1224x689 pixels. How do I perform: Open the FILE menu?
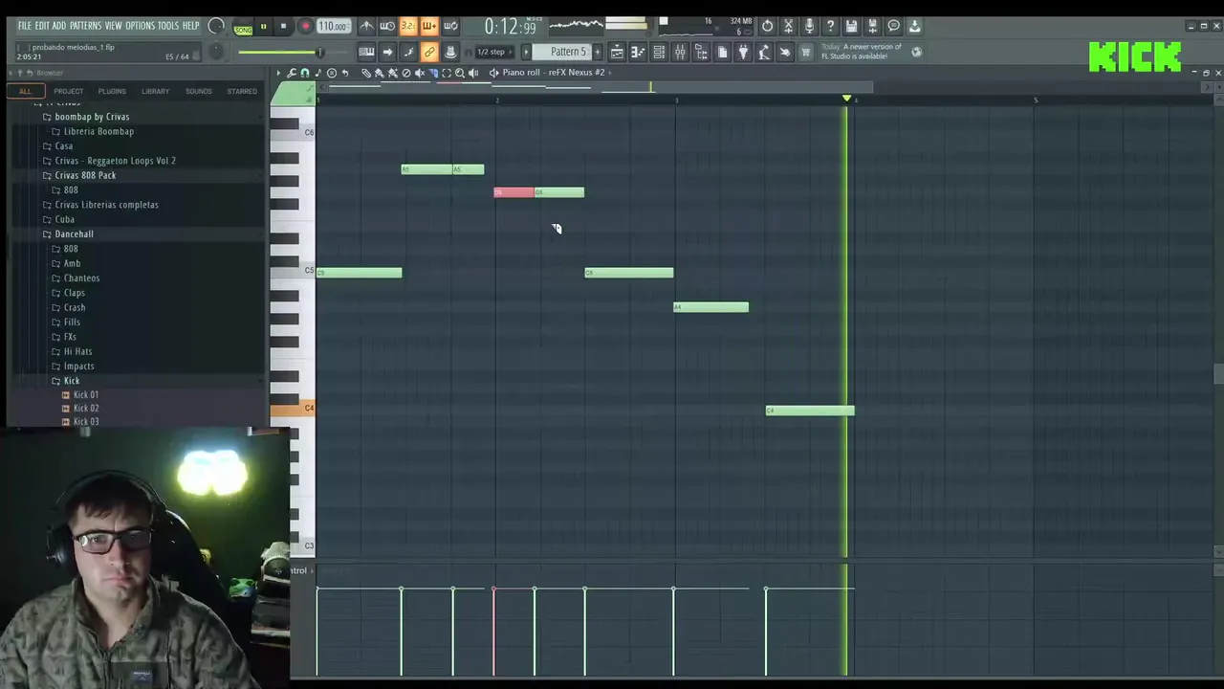[x=24, y=26]
